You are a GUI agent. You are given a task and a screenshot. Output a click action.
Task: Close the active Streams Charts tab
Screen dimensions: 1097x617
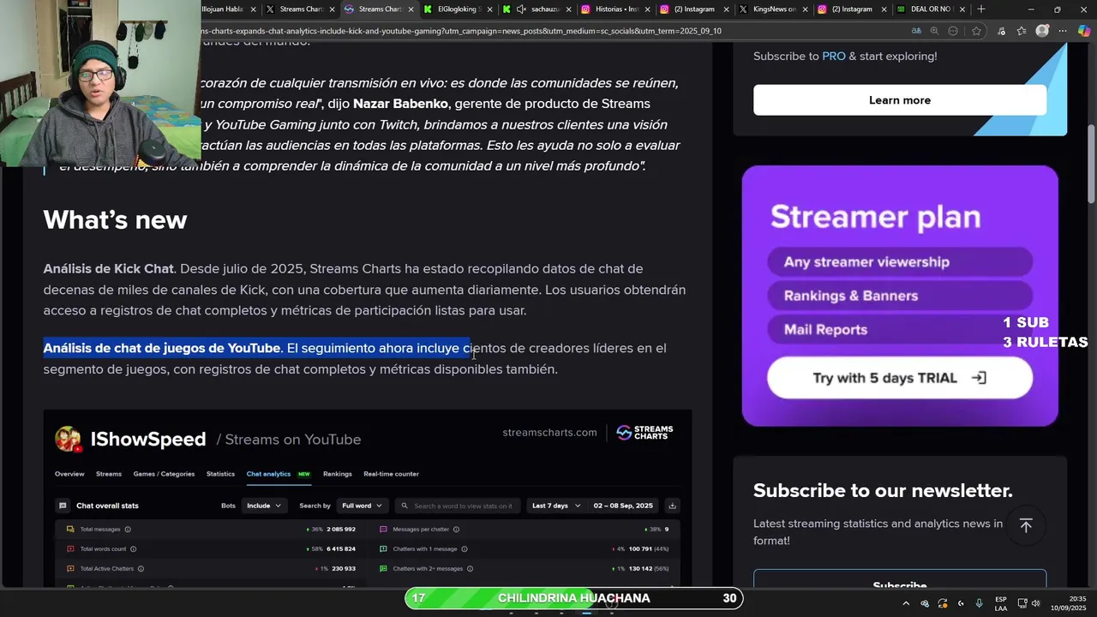[x=411, y=9]
